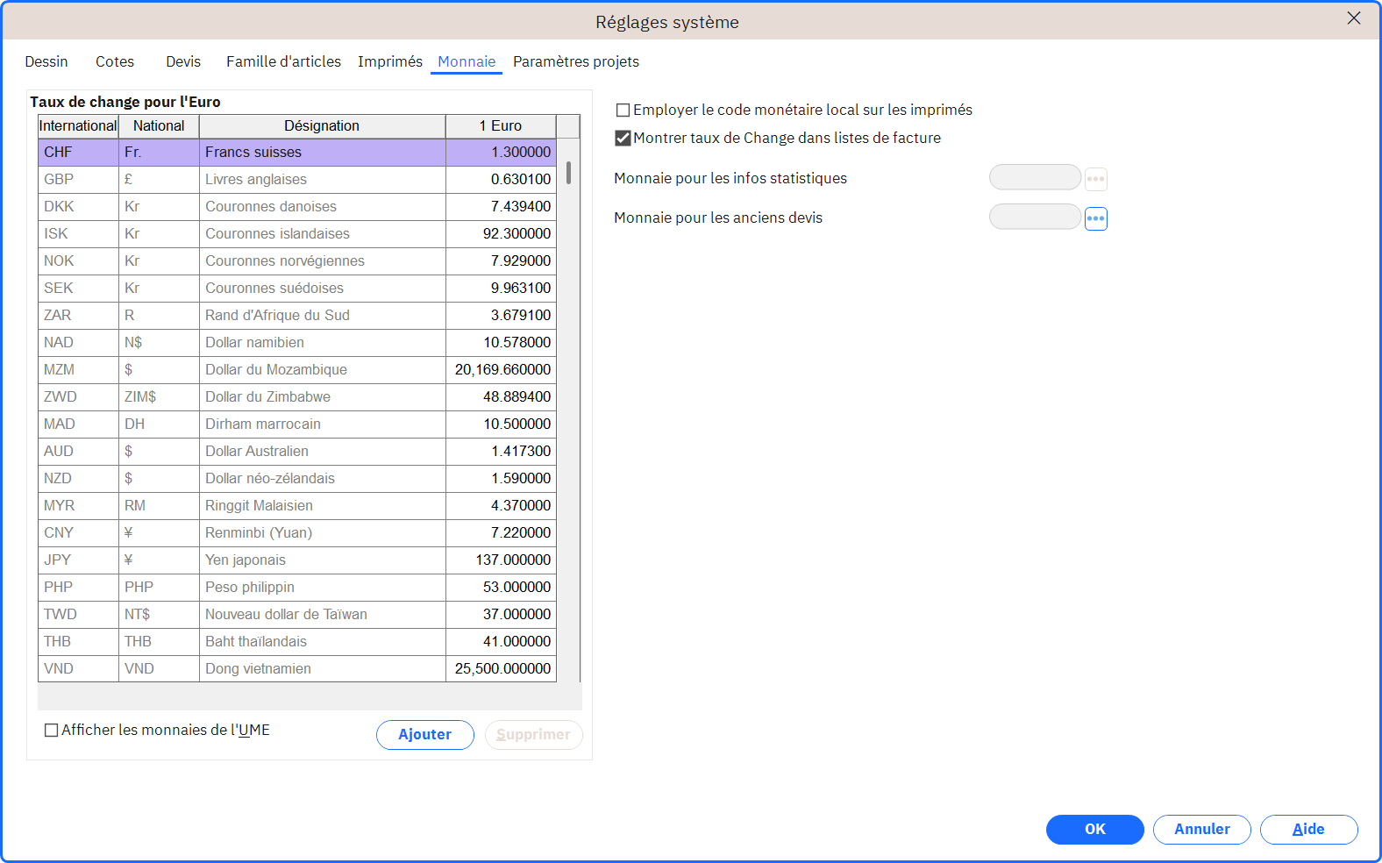This screenshot has height=863, width=1382.
Task: Click Renminbi (Yuan) designation
Action: [322, 533]
